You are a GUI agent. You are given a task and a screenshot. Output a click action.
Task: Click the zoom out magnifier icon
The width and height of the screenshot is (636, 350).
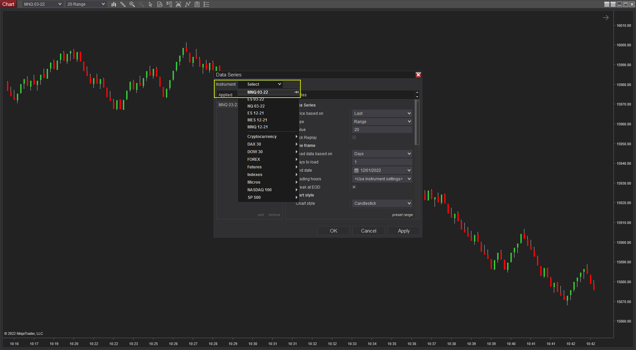(x=141, y=4)
